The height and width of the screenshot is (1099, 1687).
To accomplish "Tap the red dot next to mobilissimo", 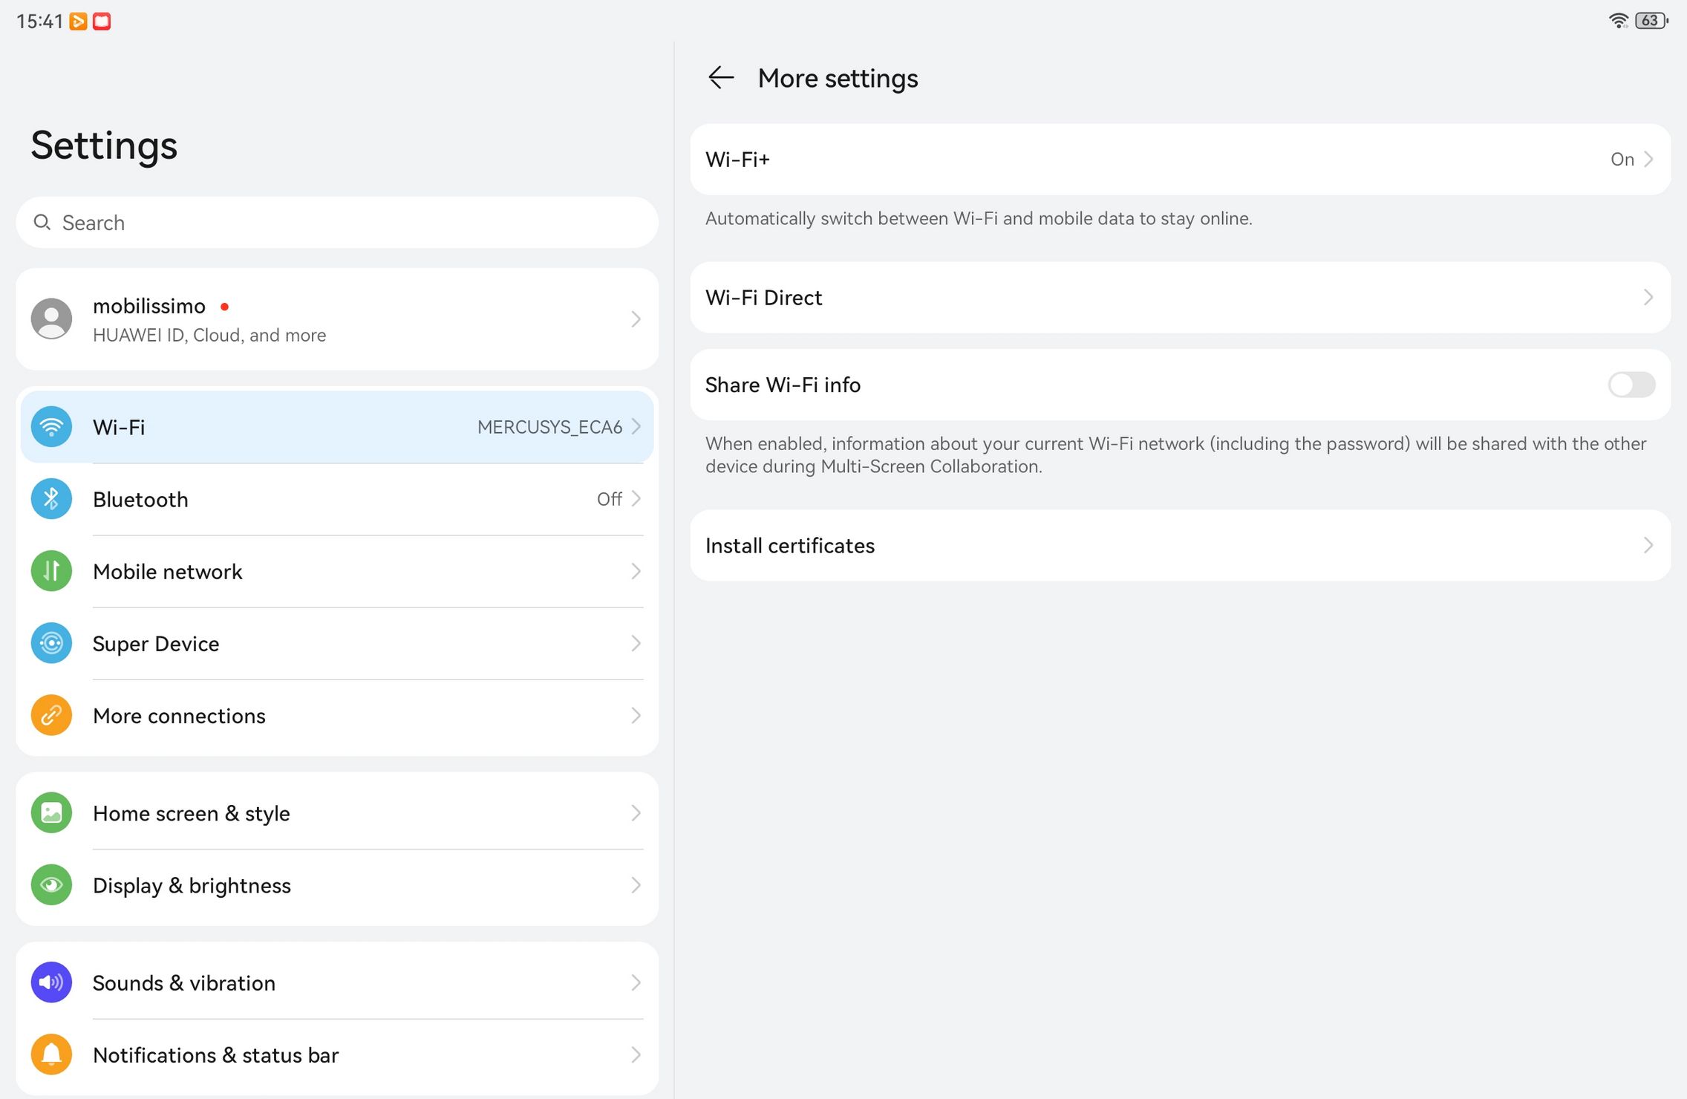I will tap(224, 306).
